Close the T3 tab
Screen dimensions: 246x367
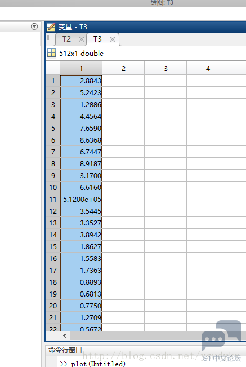tap(113, 39)
